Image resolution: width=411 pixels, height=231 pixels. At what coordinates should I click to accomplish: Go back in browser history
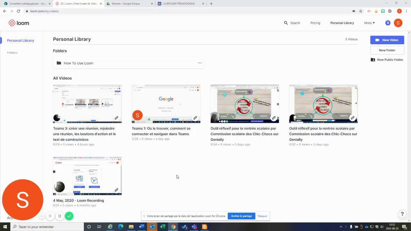4,11
